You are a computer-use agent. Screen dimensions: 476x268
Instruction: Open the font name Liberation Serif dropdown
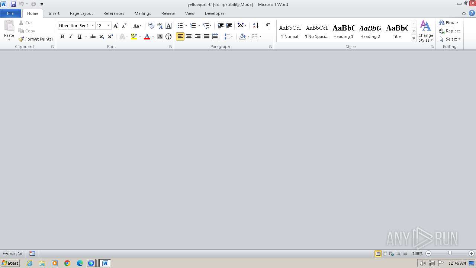pyautogui.click(x=93, y=26)
